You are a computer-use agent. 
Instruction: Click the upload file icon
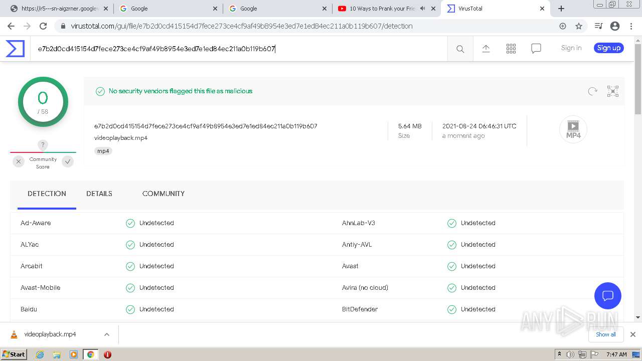[486, 48]
